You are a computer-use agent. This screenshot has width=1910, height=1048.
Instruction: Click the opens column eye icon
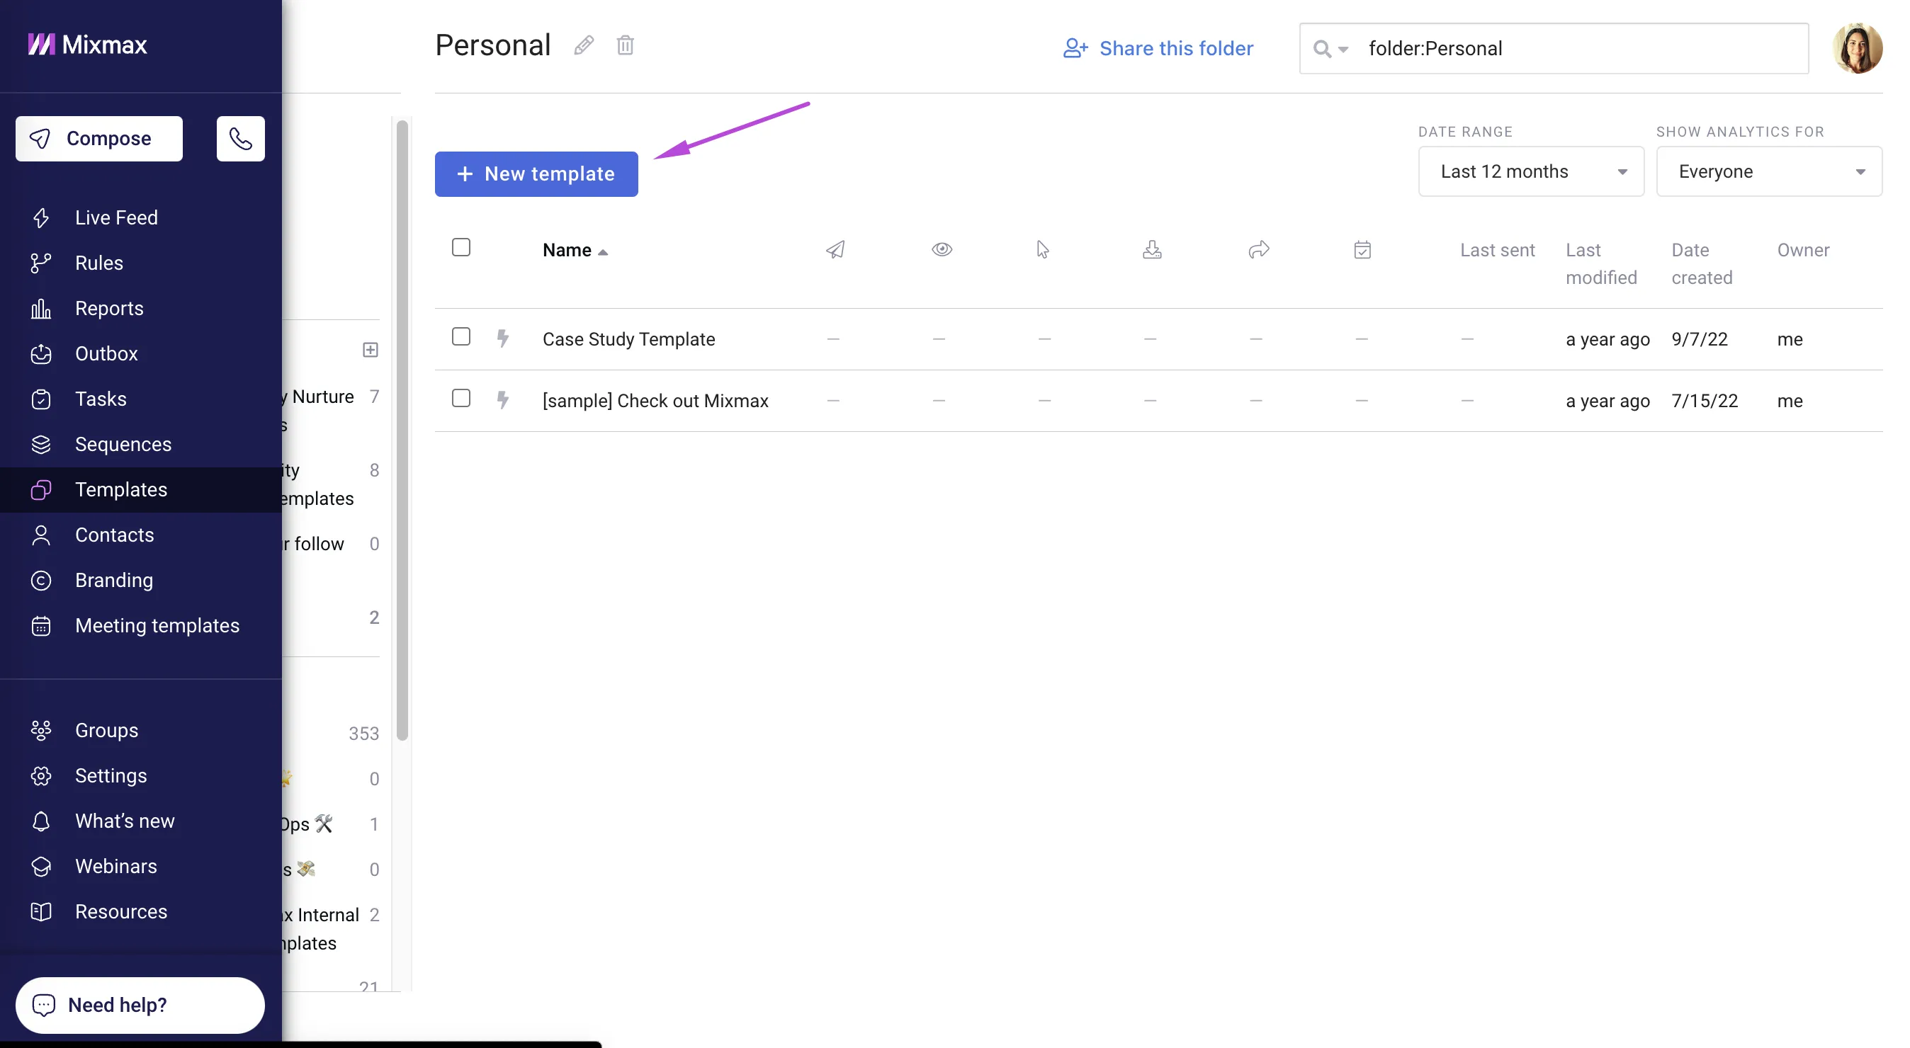(942, 250)
